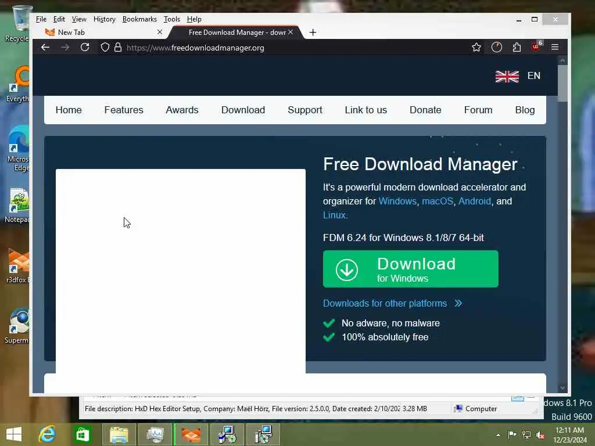Select the Notepad++ desktop shortcut
595x446 pixels.
pyautogui.click(x=17, y=205)
